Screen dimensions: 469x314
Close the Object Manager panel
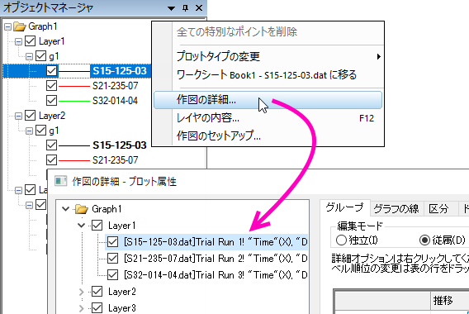(199, 8)
